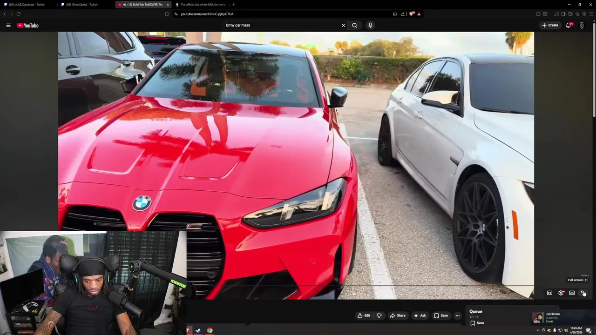
Task: Go to the YouTube home logo
Action: [28, 26]
